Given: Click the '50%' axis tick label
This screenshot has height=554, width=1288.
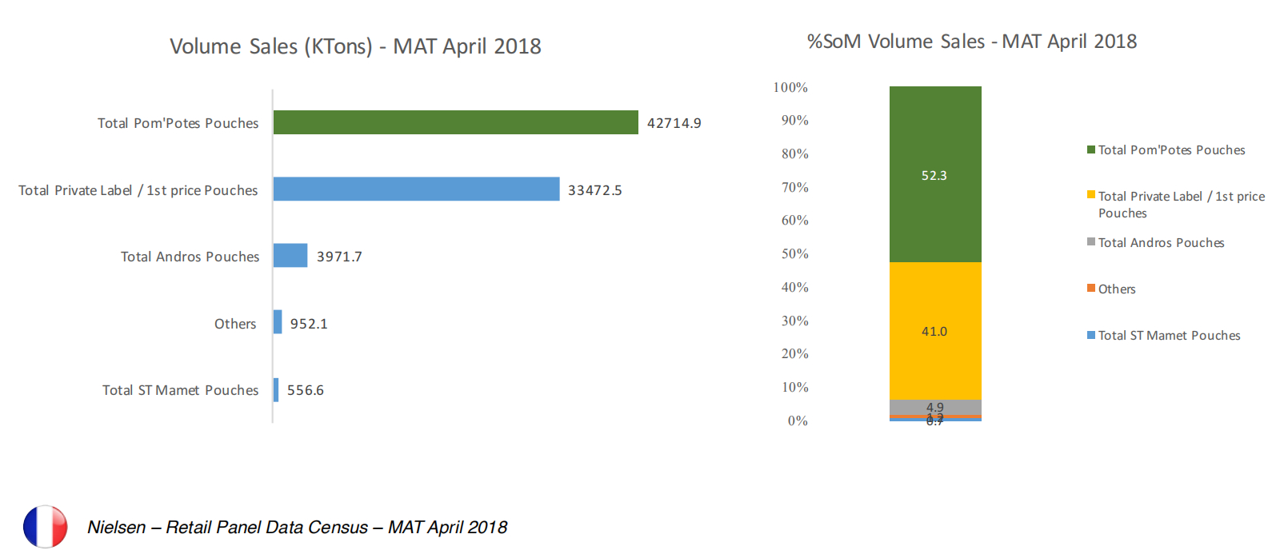Looking at the screenshot, I should (795, 253).
